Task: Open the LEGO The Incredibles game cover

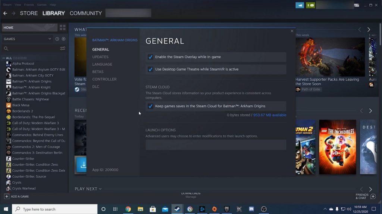Action: point(338,147)
